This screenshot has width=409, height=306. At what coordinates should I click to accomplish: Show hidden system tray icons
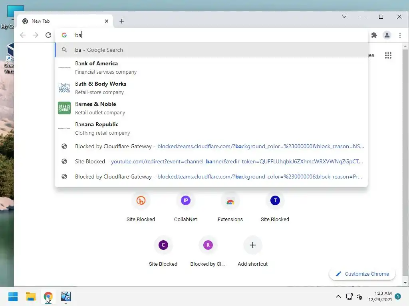[338, 296]
